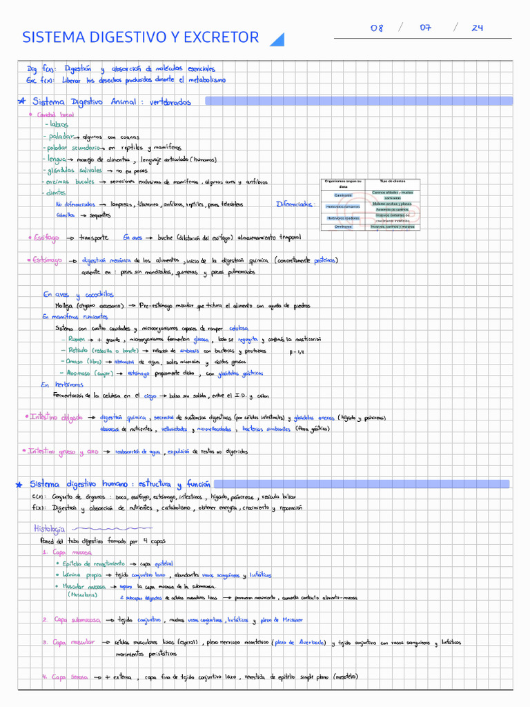Click the Omnívoros row in the table
This screenshot has height=707, width=530.
click(x=343, y=226)
